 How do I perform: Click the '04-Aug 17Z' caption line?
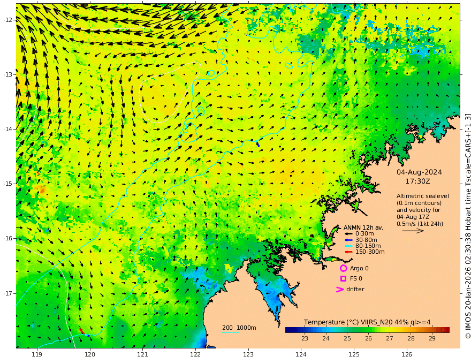413,217
